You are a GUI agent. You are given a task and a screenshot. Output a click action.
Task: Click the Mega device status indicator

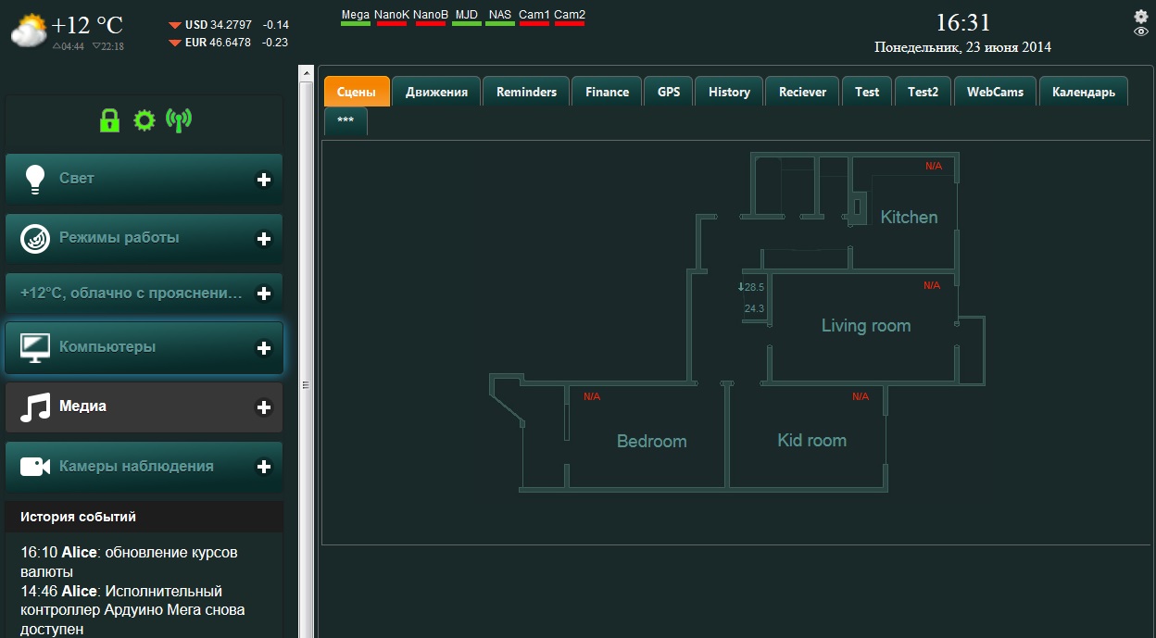point(356,17)
